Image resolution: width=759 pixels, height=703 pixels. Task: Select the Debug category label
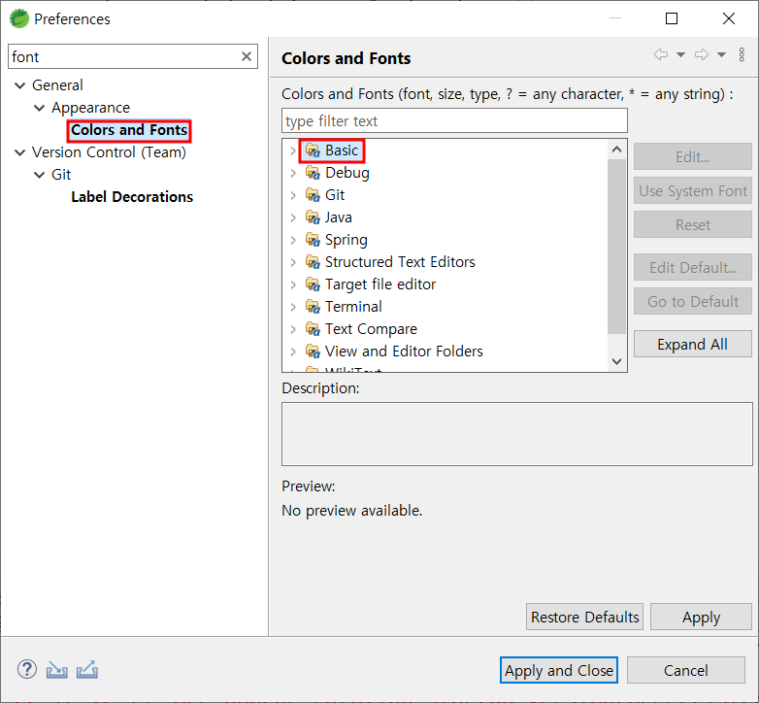coord(347,173)
